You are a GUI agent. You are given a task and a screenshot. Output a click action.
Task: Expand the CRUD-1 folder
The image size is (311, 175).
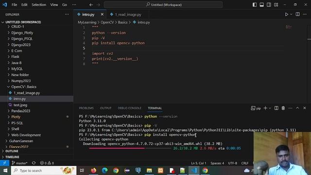pos(36,27)
